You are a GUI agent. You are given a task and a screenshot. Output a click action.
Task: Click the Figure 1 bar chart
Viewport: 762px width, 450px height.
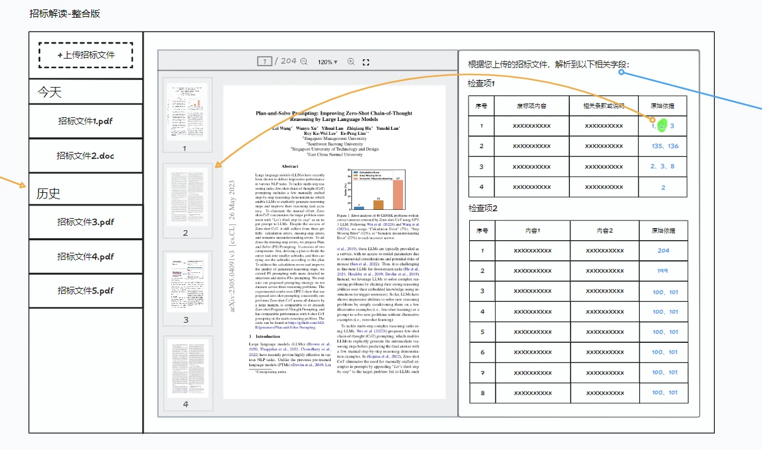pos(375,189)
